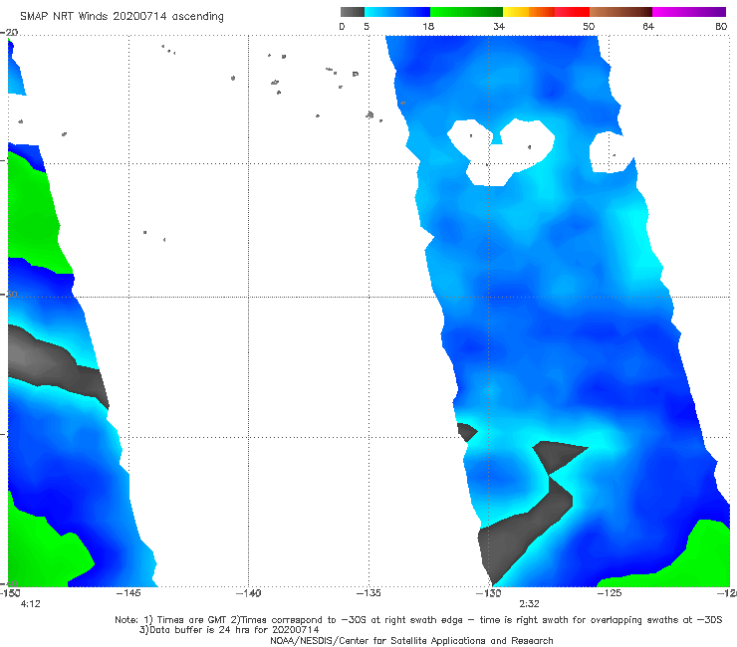Click the title 'SMAP NRT Winds 20200714 ascending'

point(122,17)
